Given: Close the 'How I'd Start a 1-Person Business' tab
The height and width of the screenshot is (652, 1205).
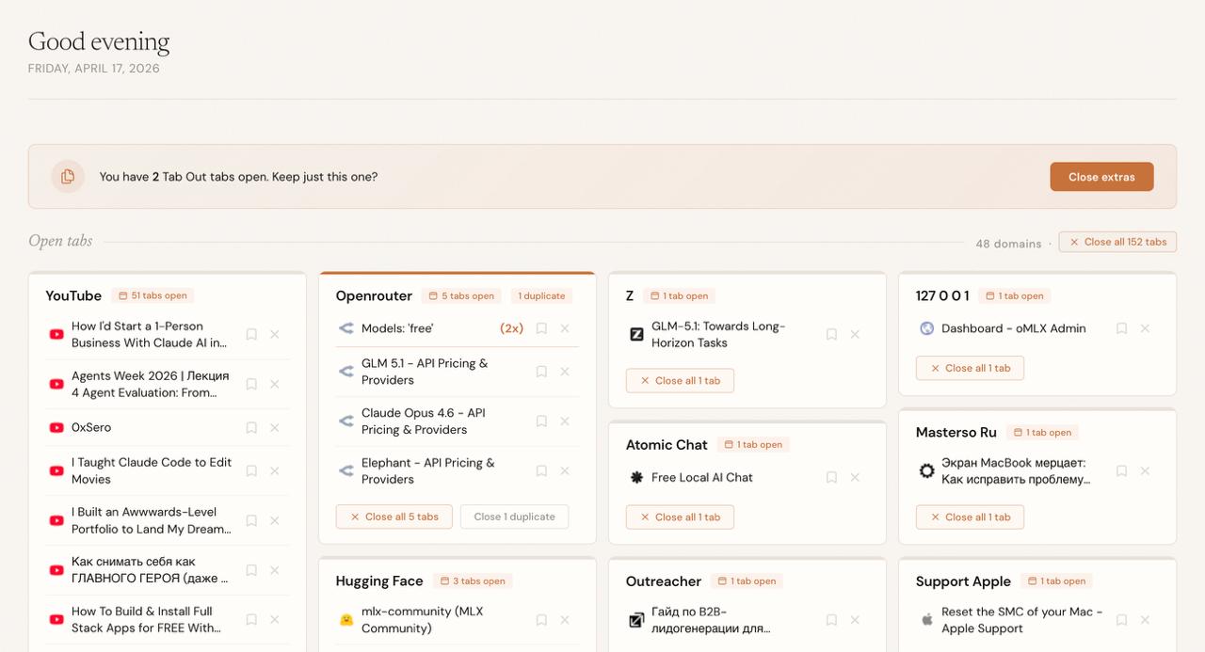Looking at the screenshot, I should [275, 334].
